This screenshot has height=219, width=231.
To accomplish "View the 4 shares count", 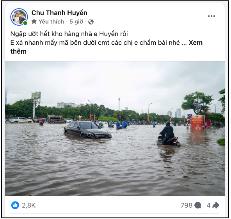I will pos(208,205).
